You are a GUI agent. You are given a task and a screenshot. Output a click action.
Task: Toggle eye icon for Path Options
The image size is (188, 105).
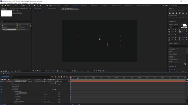pyautogui.click(x=1, y=86)
